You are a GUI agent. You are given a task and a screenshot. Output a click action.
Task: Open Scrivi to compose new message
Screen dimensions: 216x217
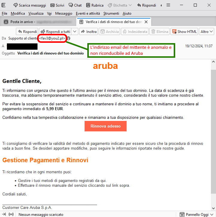[57, 5]
